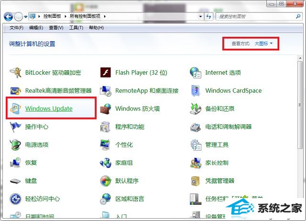Click the Administrative Tools (管理工具) gear icon
This screenshot has width=306, height=221.
[x=196, y=145]
